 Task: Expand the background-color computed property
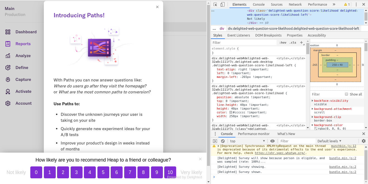tap(313, 125)
